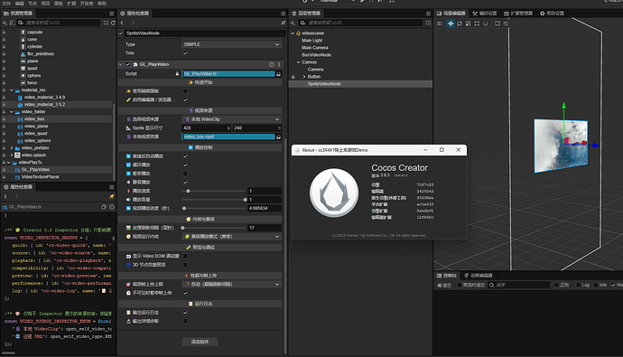Toggle the 3D view mode button

pyautogui.click(x=439, y=23)
